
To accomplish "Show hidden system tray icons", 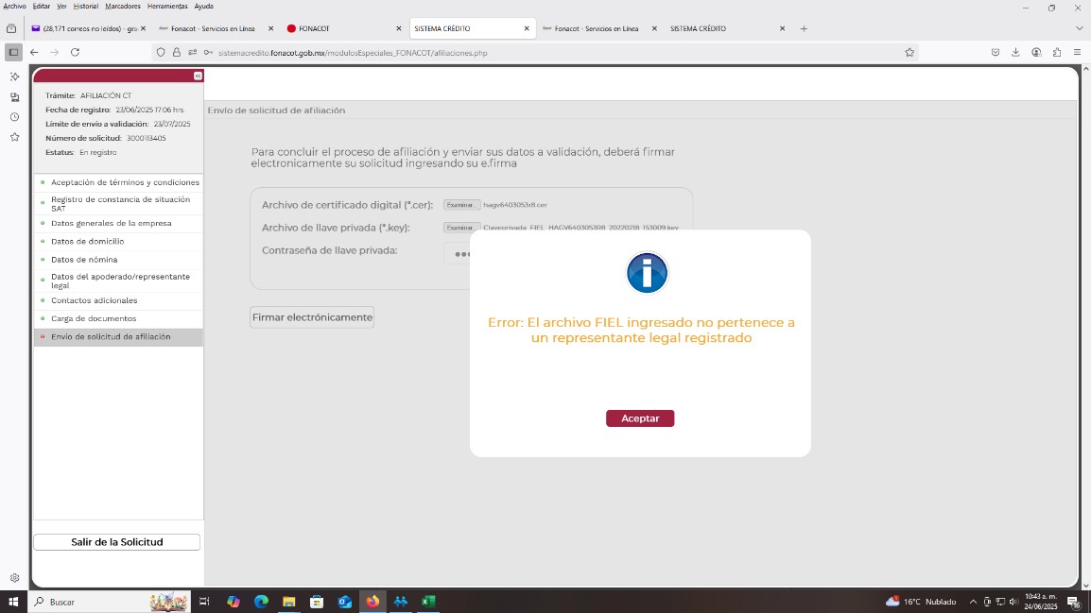I will [973, 602].
